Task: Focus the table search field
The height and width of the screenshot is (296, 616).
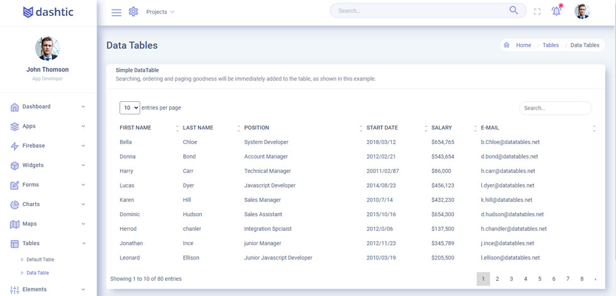Action: click(555, 108)
